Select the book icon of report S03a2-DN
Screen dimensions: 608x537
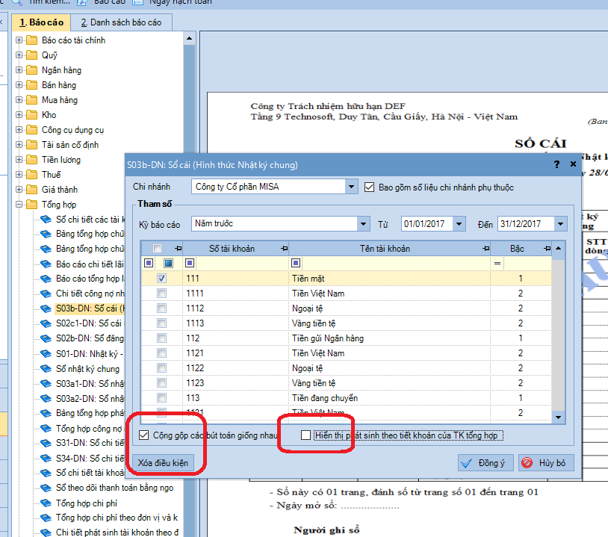pos(46,399)
